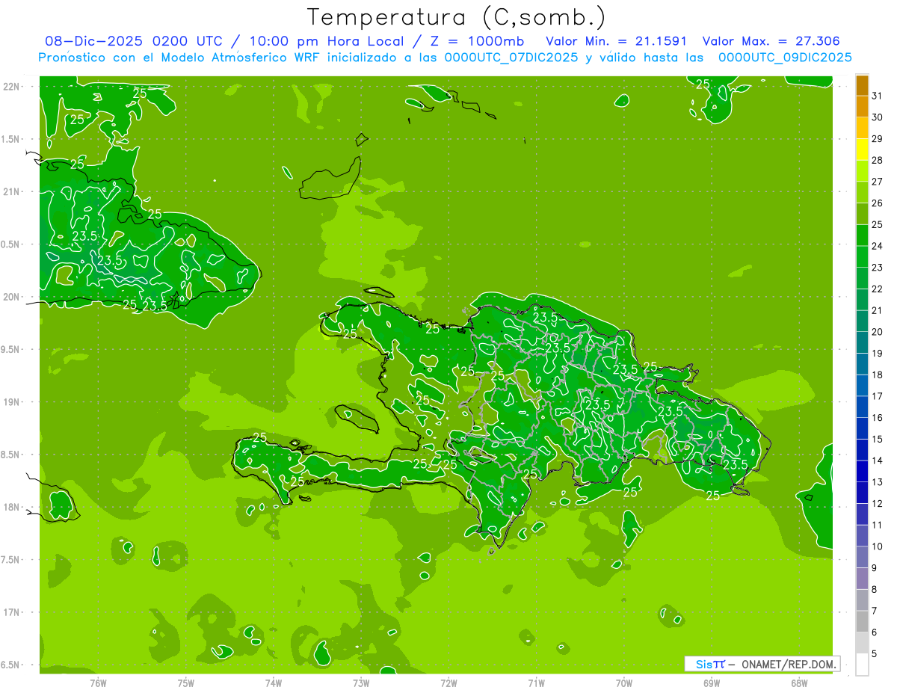Click the "76W" longitude label
Image resolution: width=897 pixels, height=693 pixels.
click(98, 683)
